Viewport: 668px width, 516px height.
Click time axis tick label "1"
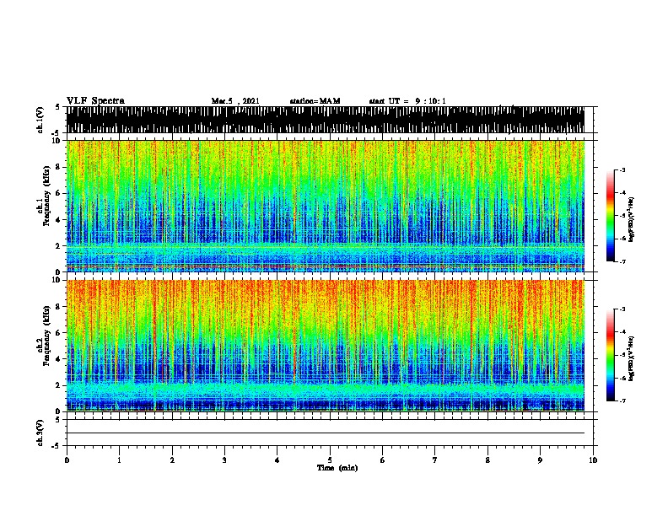tap(119, 460)
